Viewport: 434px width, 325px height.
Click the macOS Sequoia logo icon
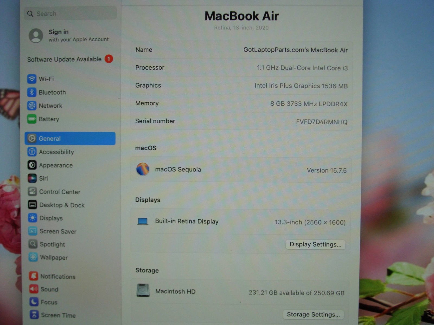[143, 169]
